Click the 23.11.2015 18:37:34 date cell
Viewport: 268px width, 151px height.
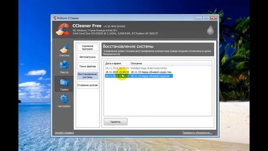[x=117, y=68]
